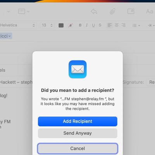Cancel the recipient dialog

point(77,148)
